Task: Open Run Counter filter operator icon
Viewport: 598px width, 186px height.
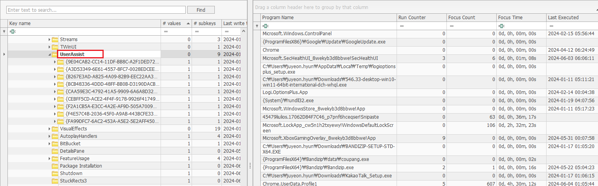Action: (x=402, y=26)
